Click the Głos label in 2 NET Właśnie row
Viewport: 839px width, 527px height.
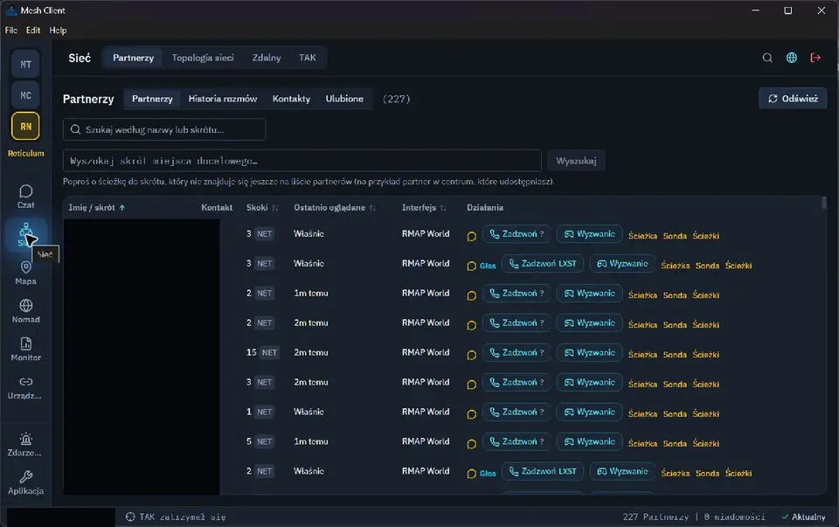tap(488, 474)
